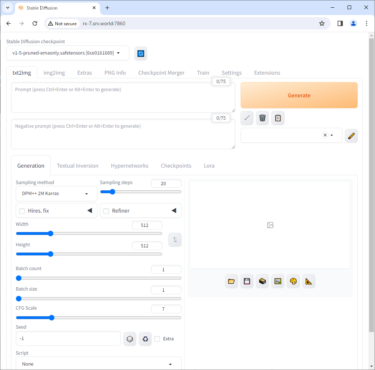
Task: Open the Stable Diffusion checkpoint dropdown
Action: 68,53
